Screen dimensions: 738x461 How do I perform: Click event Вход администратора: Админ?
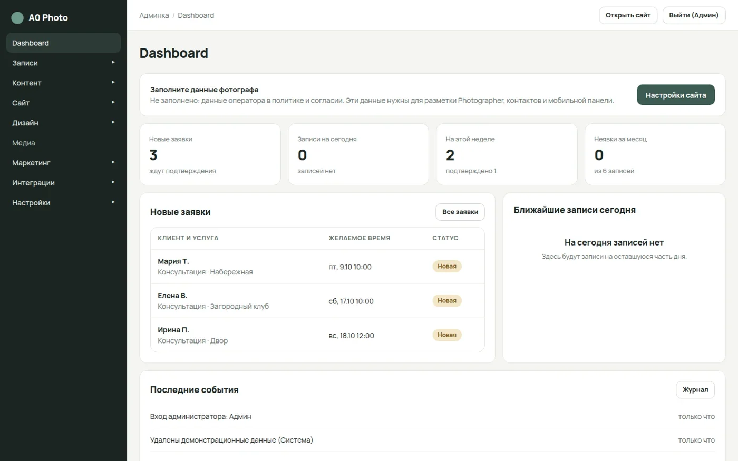pos(201,417)
